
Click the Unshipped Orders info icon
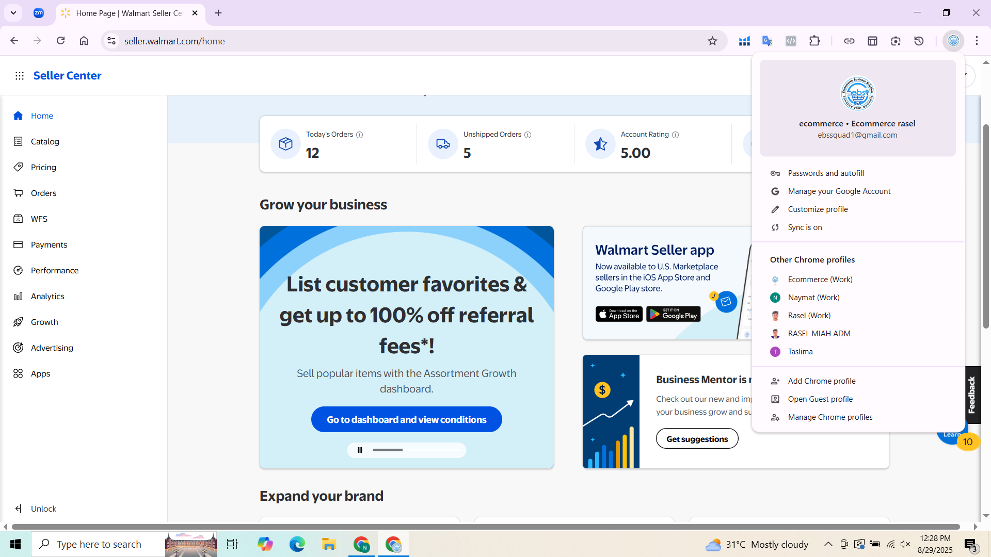[x=528, y=135]
